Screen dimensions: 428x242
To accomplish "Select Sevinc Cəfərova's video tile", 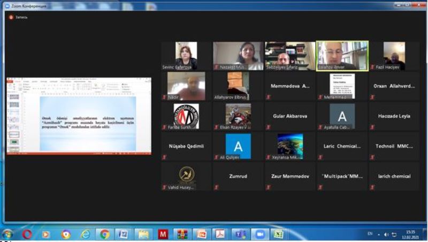I will coord(186,56).
